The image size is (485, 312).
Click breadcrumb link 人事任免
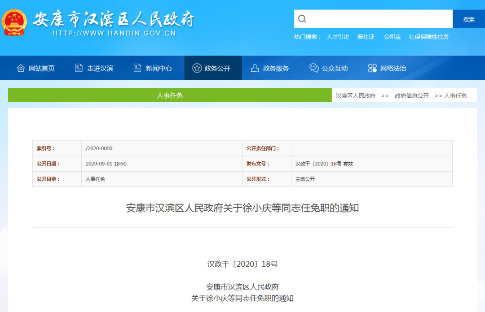(x=455, y=96)
